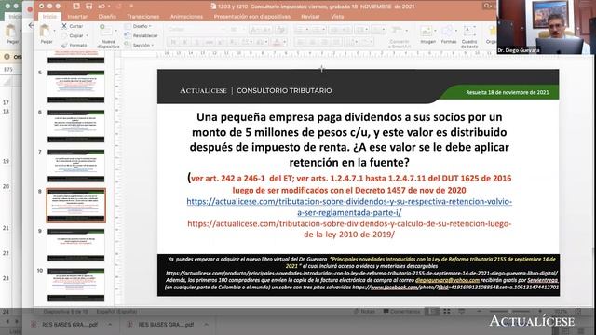596x335 pixels.
Task: Click the Copiar copy icon
Action: 64,35
